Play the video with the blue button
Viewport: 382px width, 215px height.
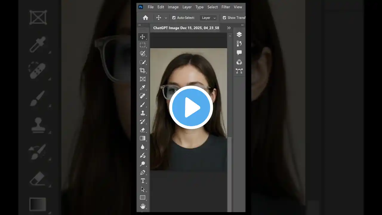tap(191, 107)
